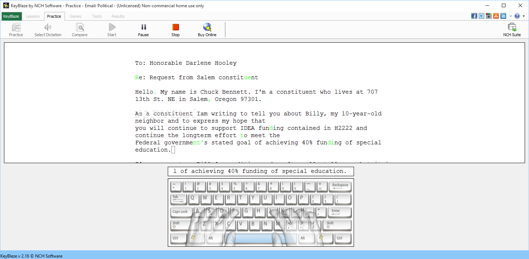Share on Twitter icon
The height and width of the screenshot is (259, 529).
(482, 16)
